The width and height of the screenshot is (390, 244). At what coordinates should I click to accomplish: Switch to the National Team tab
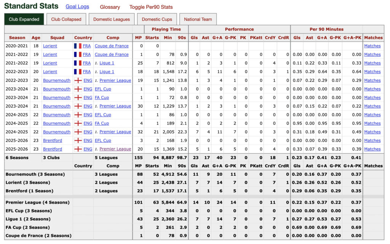(x=198, y=19)
